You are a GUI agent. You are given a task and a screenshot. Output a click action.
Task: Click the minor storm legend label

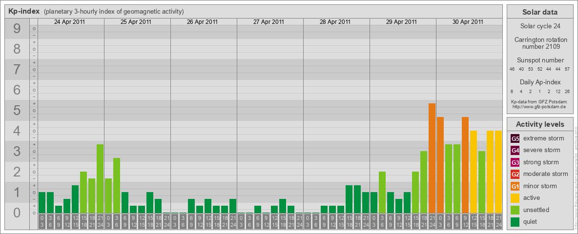[x=540, y=186]
